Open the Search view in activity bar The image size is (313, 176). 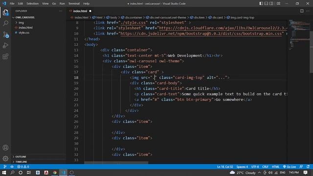5,23
